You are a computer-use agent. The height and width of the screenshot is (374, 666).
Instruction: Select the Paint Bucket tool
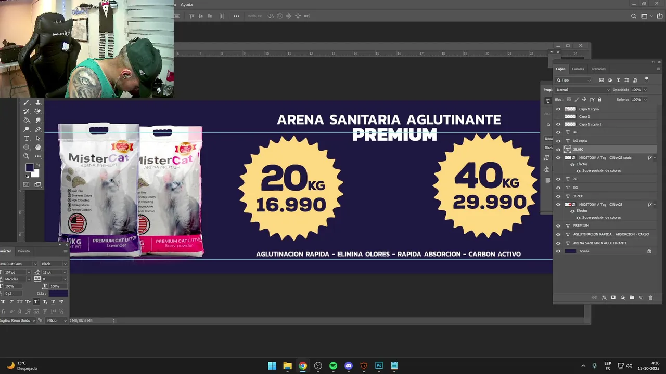click(27, 120)
